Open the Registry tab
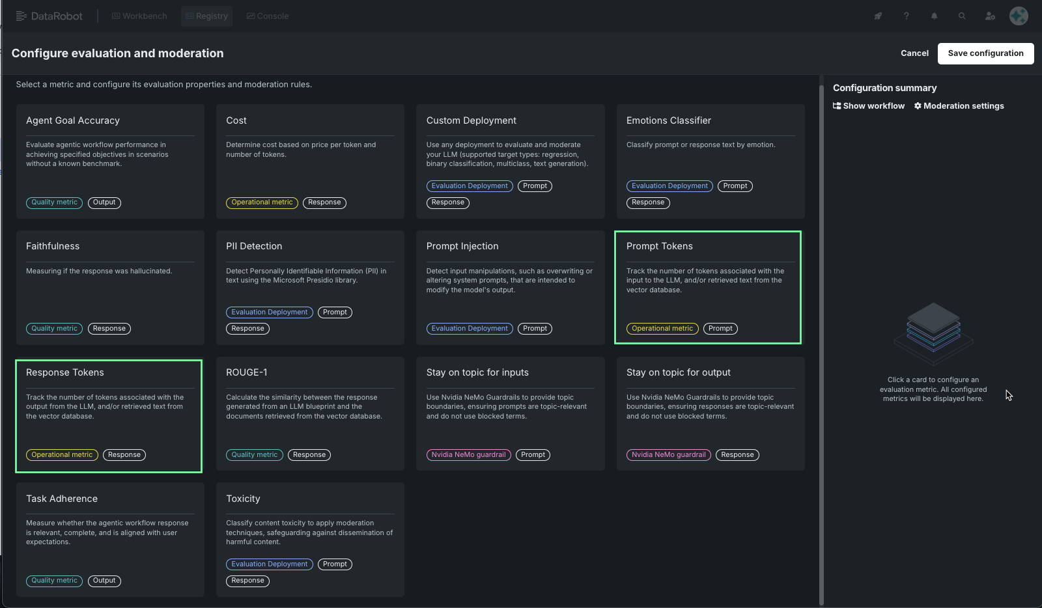Image resolution: width=1042 pixels, height=608 pixels. (206, 16)
